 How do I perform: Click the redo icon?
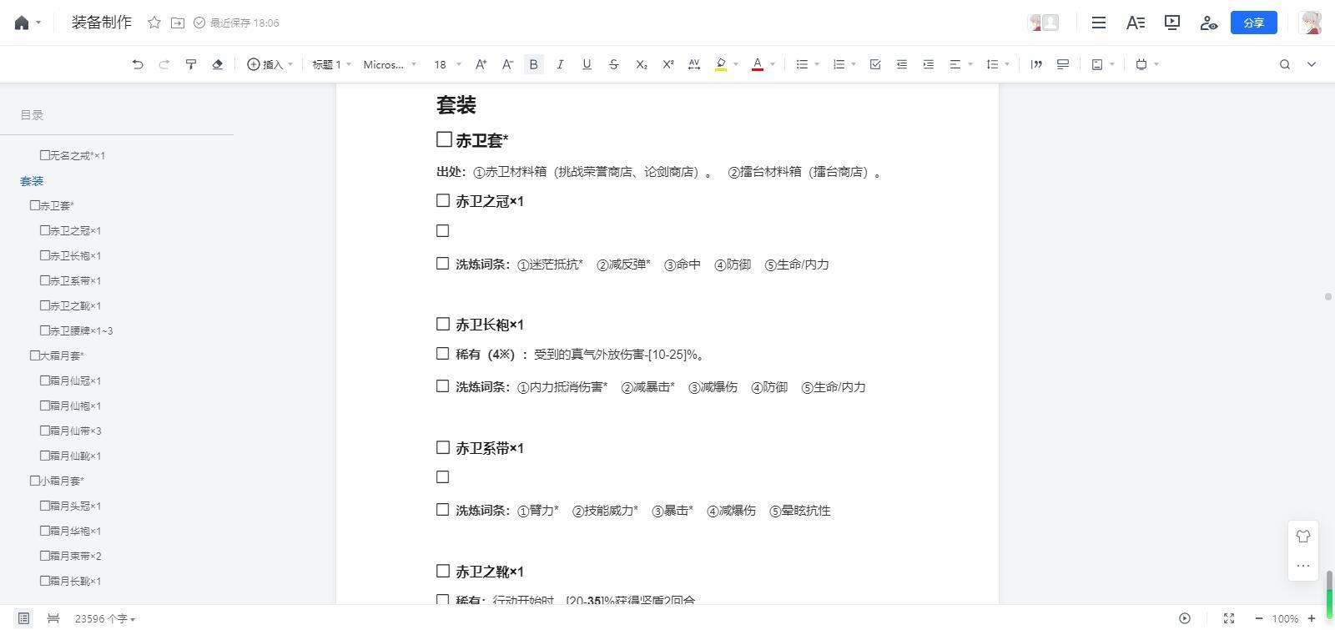pyautogui.click(x=164, y=64)
